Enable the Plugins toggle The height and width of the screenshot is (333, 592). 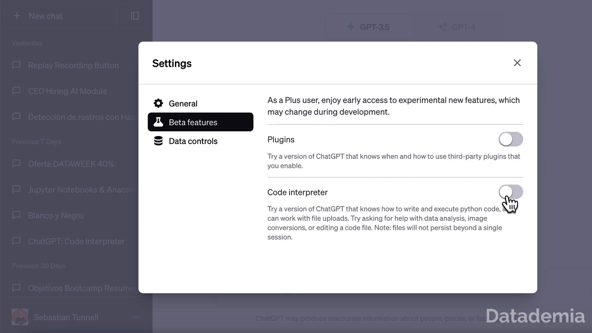[511, 139]
